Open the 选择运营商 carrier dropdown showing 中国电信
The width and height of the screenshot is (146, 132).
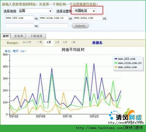click(85, 11)
